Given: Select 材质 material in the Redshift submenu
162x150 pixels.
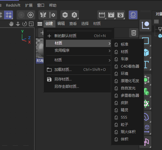Looking at the screenshot, I should coord(127,52).
